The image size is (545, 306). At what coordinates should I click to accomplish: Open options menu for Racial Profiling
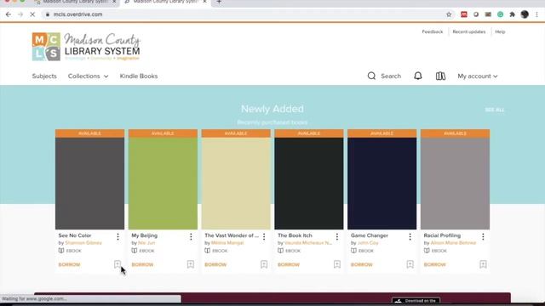(483, 236)
